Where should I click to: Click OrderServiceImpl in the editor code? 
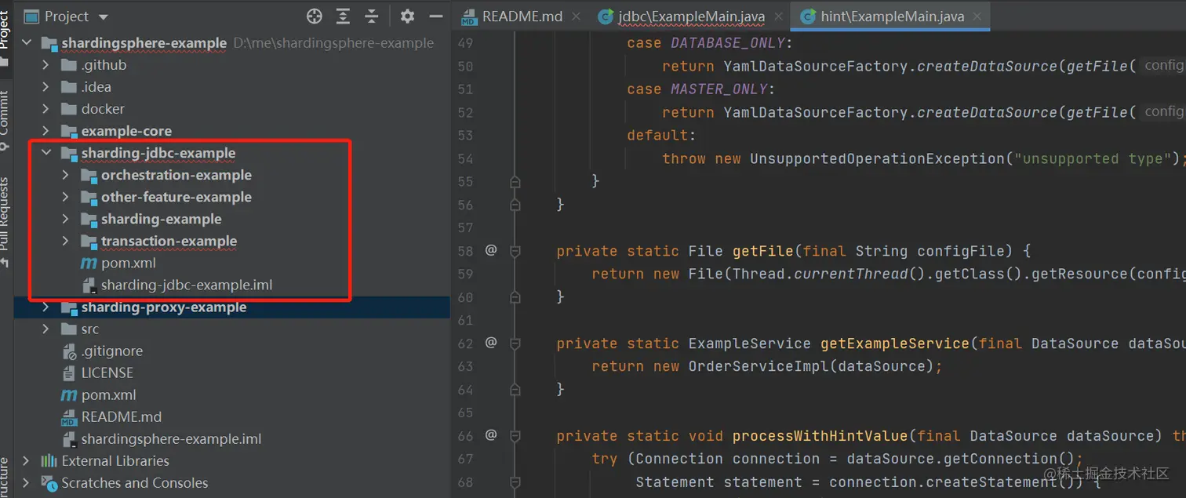pos(751,366)
